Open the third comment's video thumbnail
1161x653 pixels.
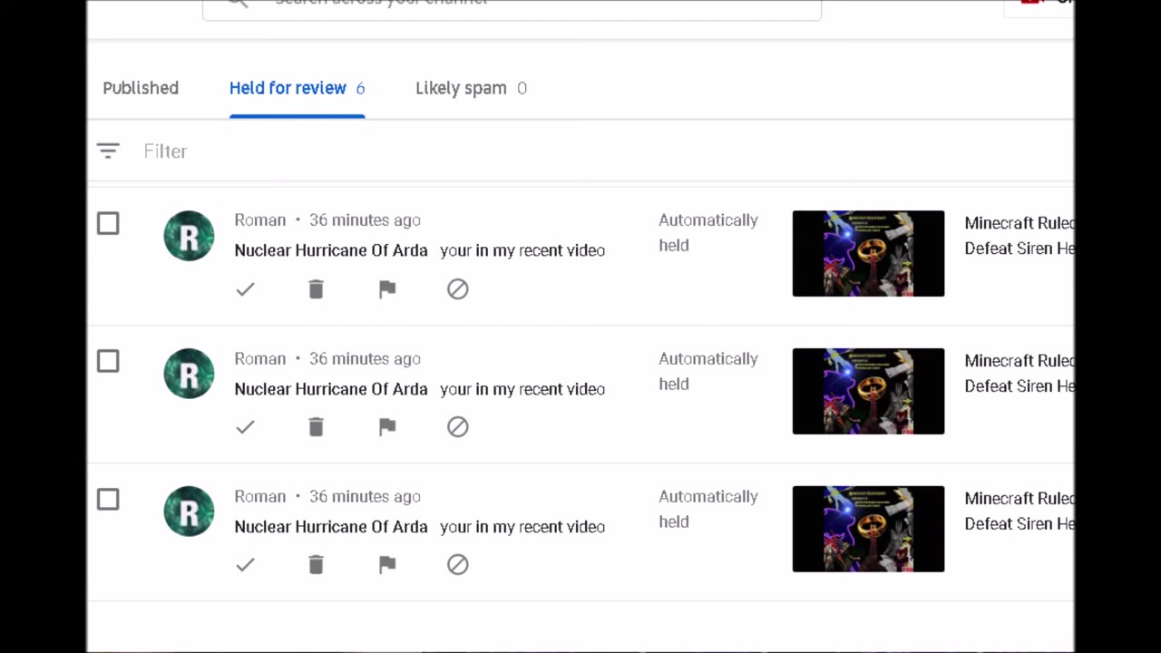coord(868,529)
